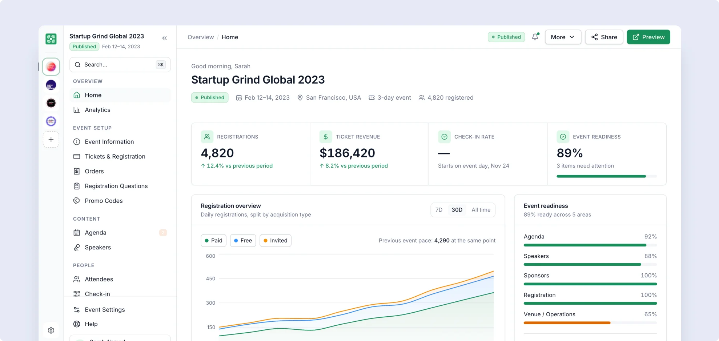Select the red-pink event avatar in the rail
The width and height of the screenshot is (719, 341).
(x=51, y=67)
